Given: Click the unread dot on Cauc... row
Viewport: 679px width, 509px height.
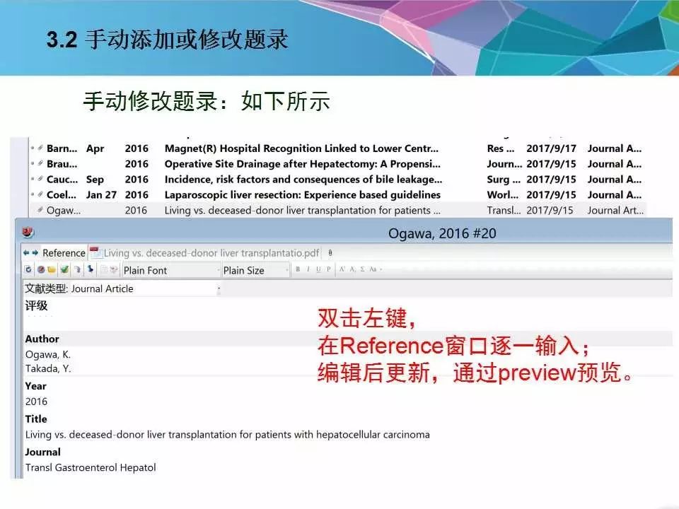Looking at the screenshot, I should 33,179.
